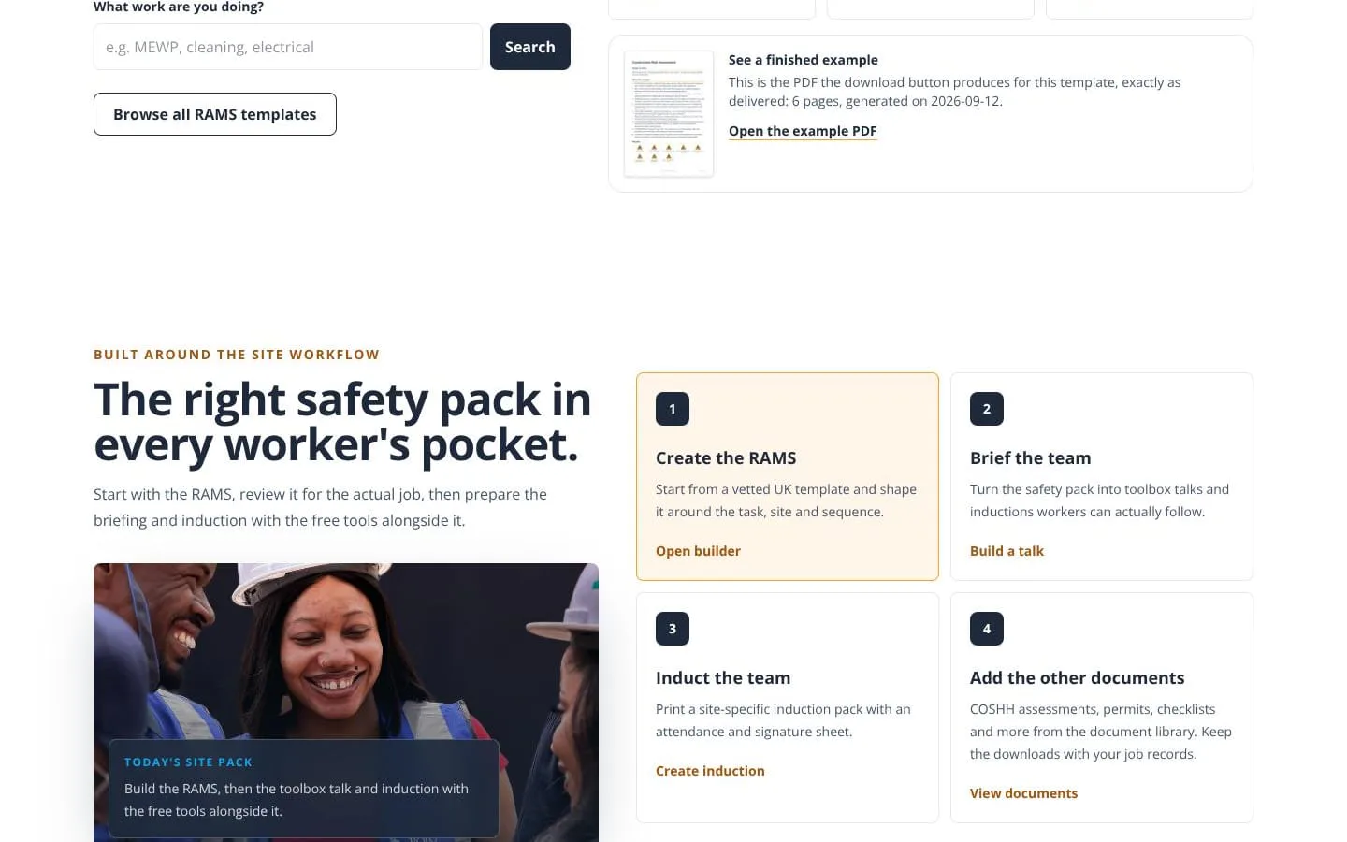Click the right safety pack headline
Image resolution: width=1347 pixels, height=842 pixels.
(342, 422)
